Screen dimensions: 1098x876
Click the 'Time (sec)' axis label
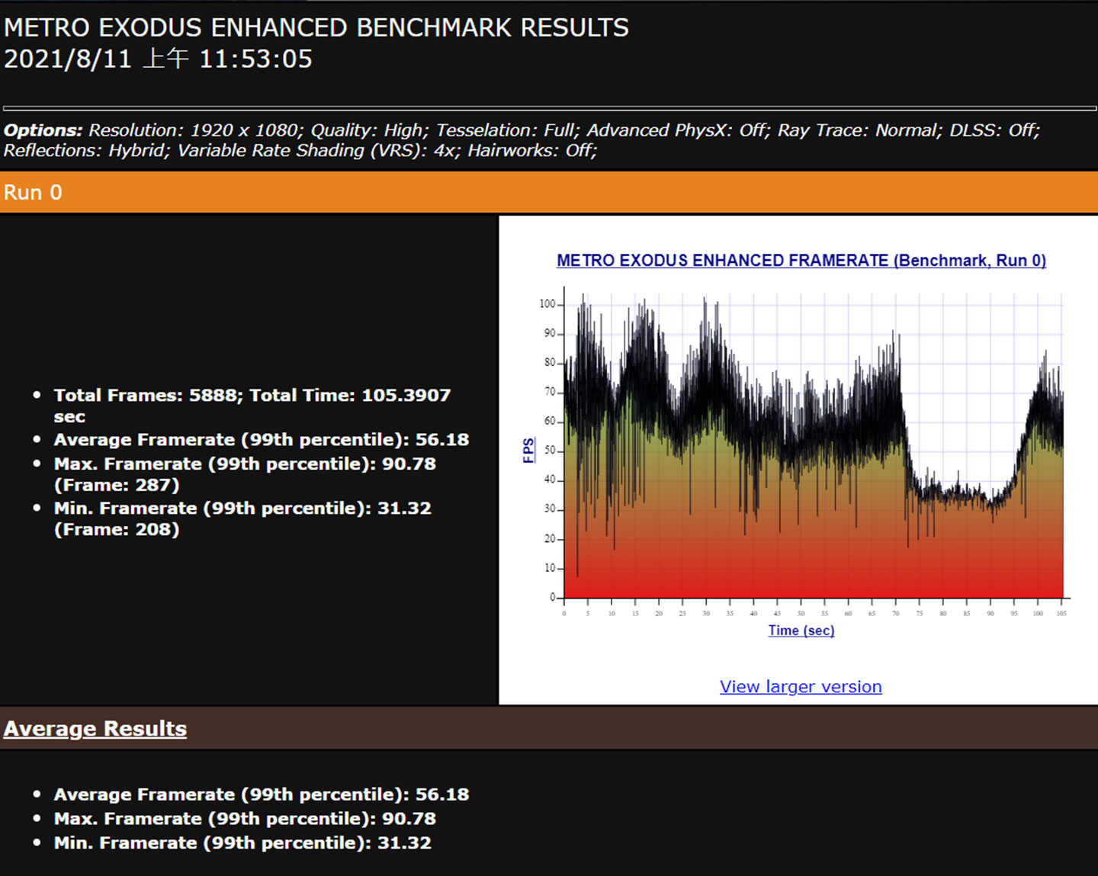(x=801, y=631)
